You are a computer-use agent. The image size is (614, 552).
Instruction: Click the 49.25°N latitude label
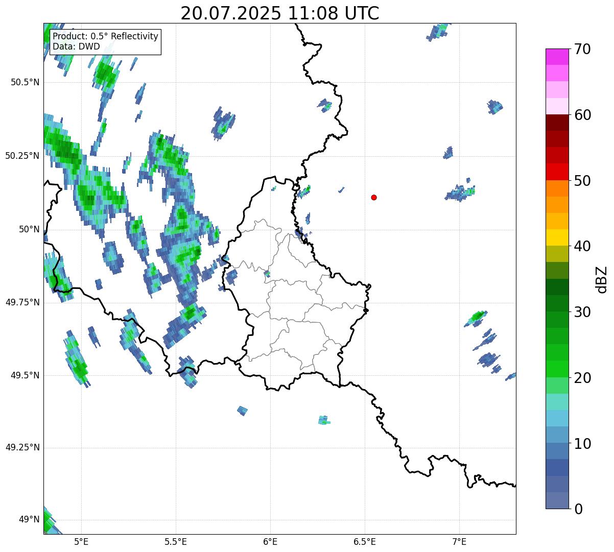[22, 447]
